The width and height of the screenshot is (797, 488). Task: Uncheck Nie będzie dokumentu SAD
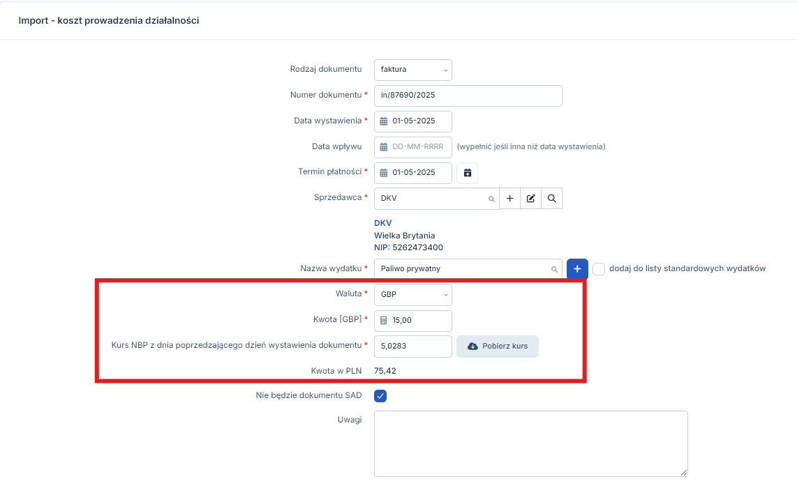(x=380, y=396)
